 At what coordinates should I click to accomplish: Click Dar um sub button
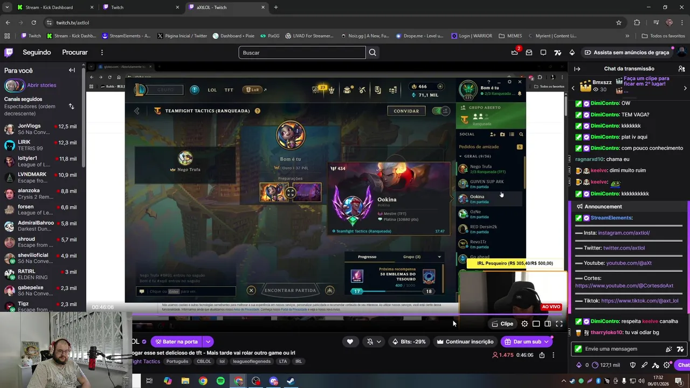[x=527, y=342]
